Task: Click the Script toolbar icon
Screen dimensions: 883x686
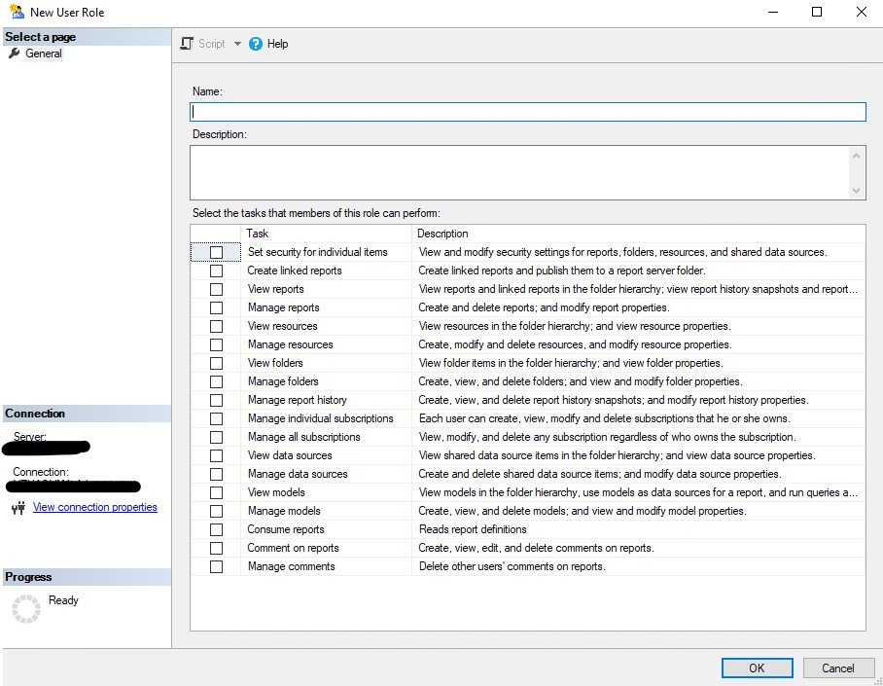Action: click(187, 44)
